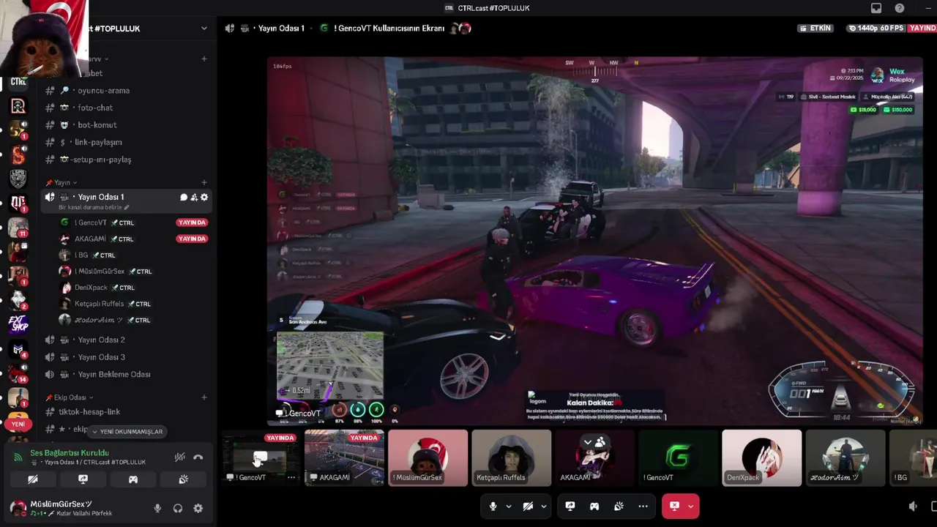Deafen audio with the headphones icon
The height and width of the screenshot is (527, 937).
click(178, 508)
